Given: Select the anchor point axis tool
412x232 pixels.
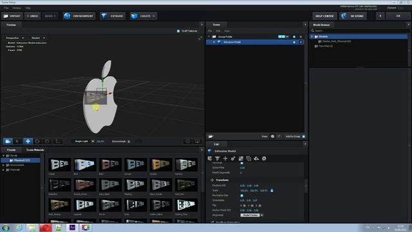Looking at the screenshot, I should 57,142.
